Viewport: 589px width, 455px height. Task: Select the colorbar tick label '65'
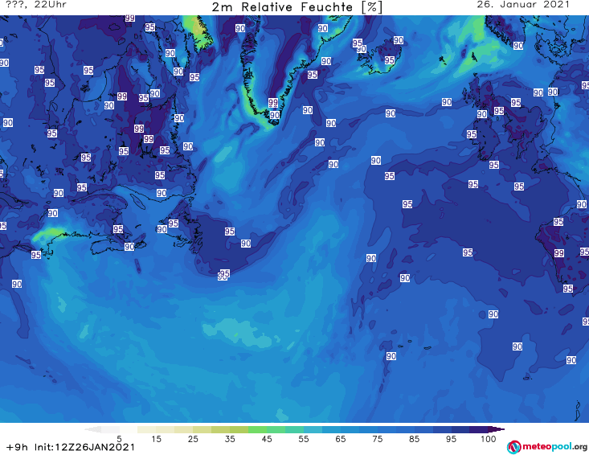point(341,439)
